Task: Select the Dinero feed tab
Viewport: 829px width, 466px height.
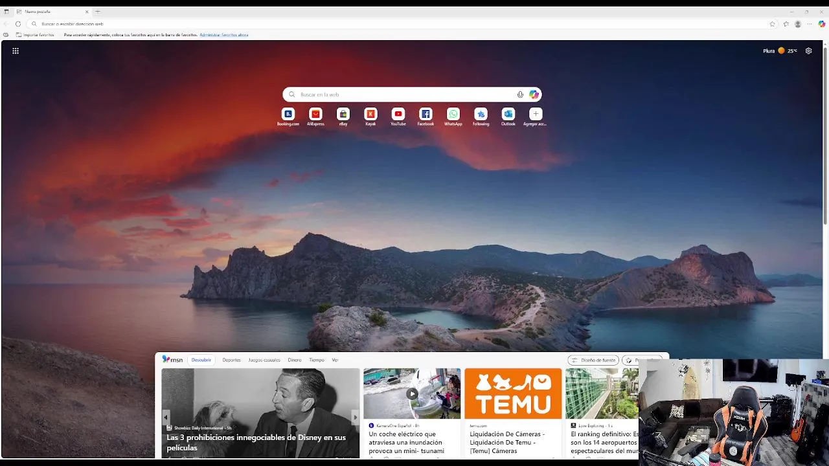Action: [295, 360]
